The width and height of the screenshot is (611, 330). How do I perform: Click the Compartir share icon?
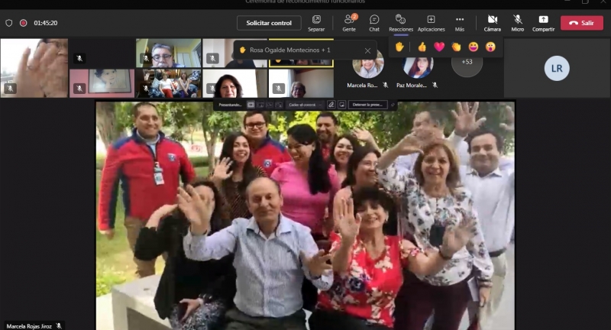pos(543,22)
